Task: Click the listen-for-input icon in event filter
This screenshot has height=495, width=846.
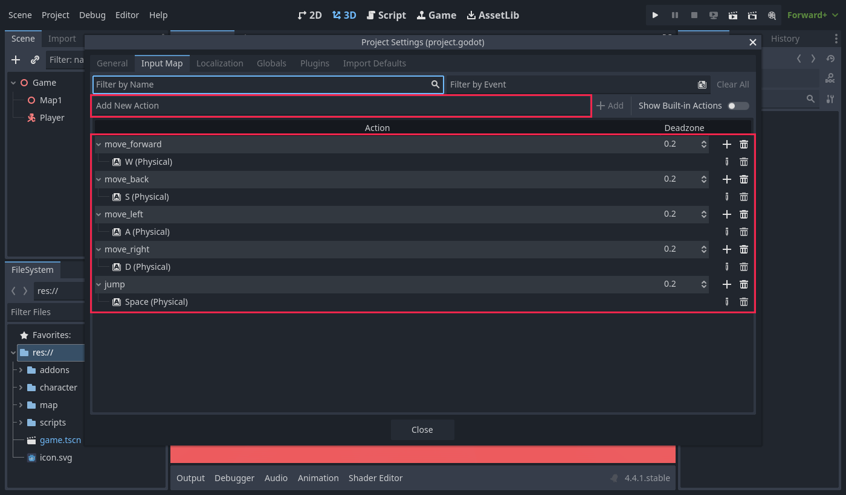Action: point(702,85)
